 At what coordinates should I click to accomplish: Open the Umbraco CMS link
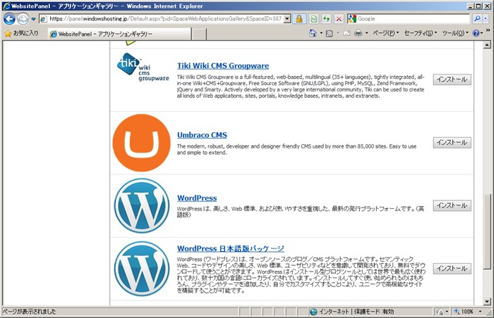[x=202, y=135]
